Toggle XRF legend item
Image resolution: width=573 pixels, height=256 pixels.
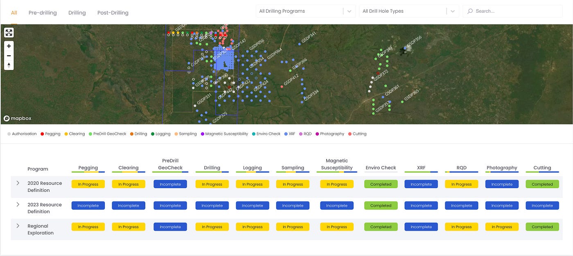(290, 134)
